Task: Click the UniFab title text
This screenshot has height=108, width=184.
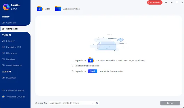Action: pyautogui.click(x=16, y=5)
